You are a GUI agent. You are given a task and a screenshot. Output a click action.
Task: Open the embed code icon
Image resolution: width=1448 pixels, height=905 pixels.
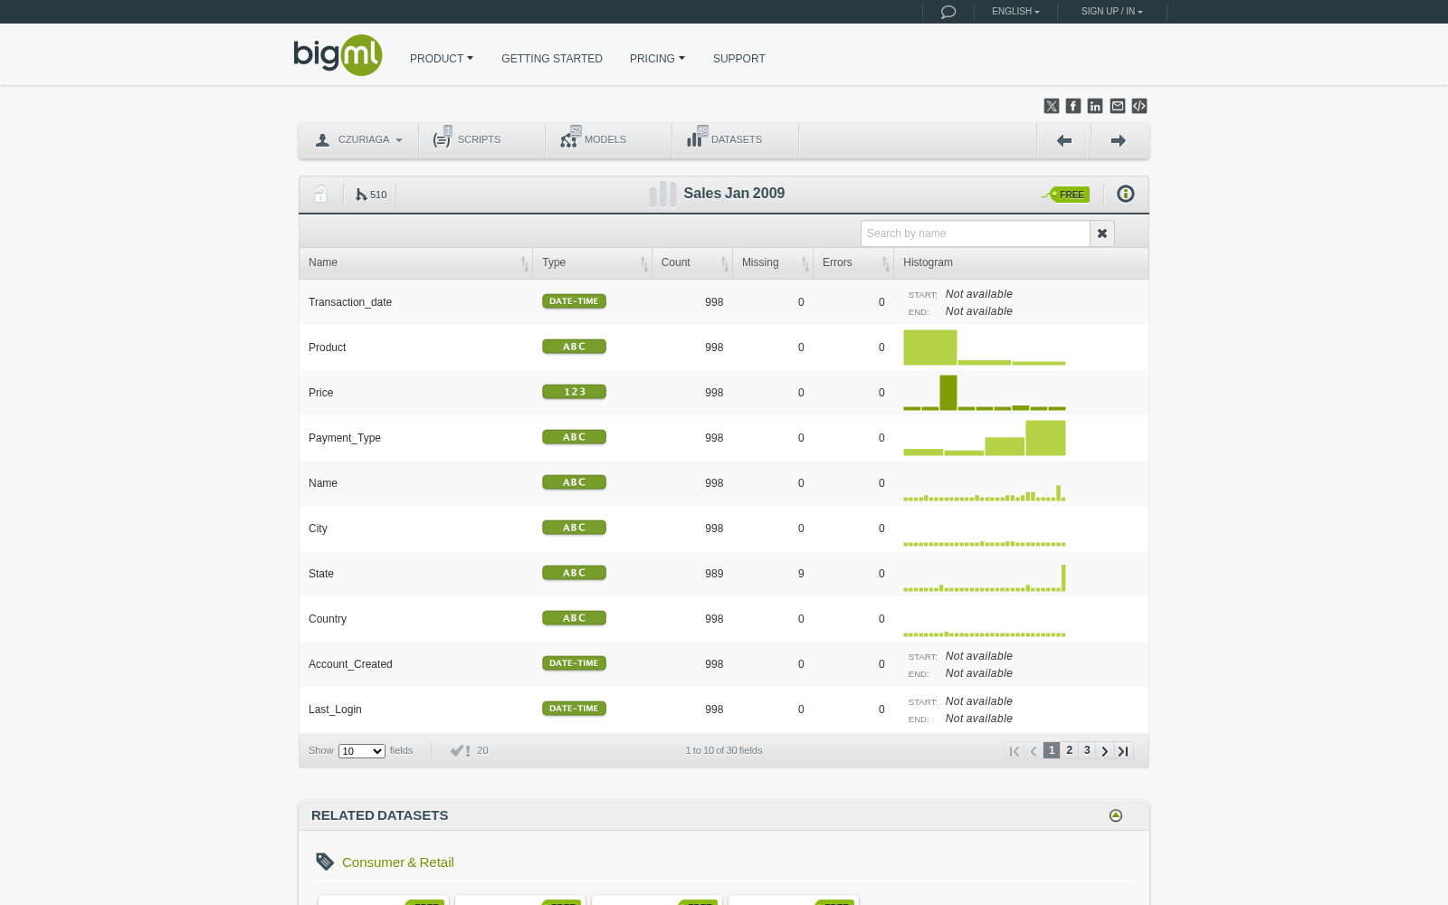coord(1139,106)
